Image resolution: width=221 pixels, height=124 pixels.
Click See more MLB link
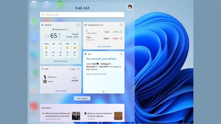coord(61,91)
